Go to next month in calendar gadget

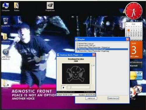point(141,24)
